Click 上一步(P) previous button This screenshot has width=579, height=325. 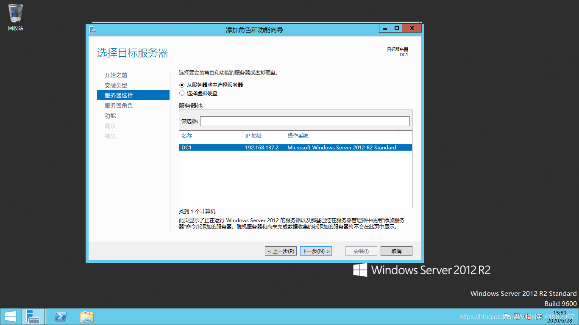(281, 251)
